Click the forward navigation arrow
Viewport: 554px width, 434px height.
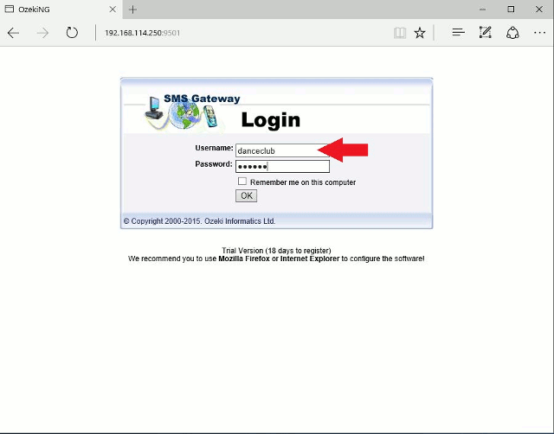[x=42, y=33]
